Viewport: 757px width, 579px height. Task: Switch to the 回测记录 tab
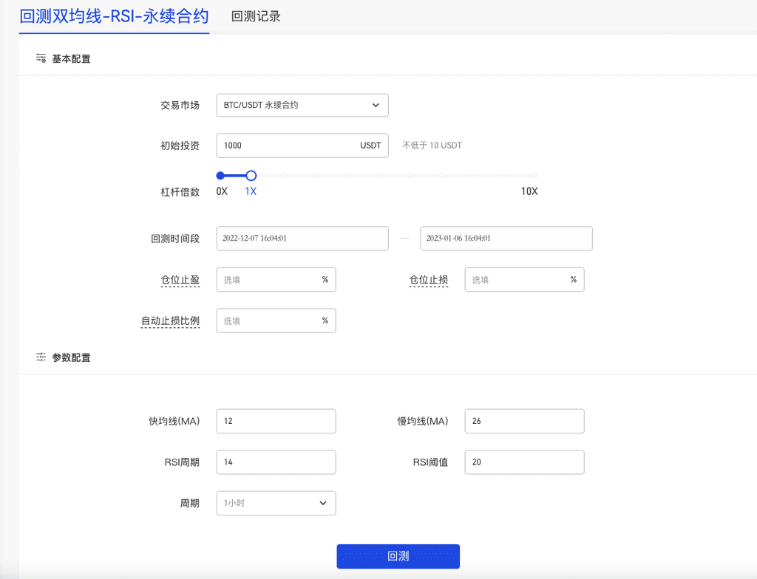point(256,16)
